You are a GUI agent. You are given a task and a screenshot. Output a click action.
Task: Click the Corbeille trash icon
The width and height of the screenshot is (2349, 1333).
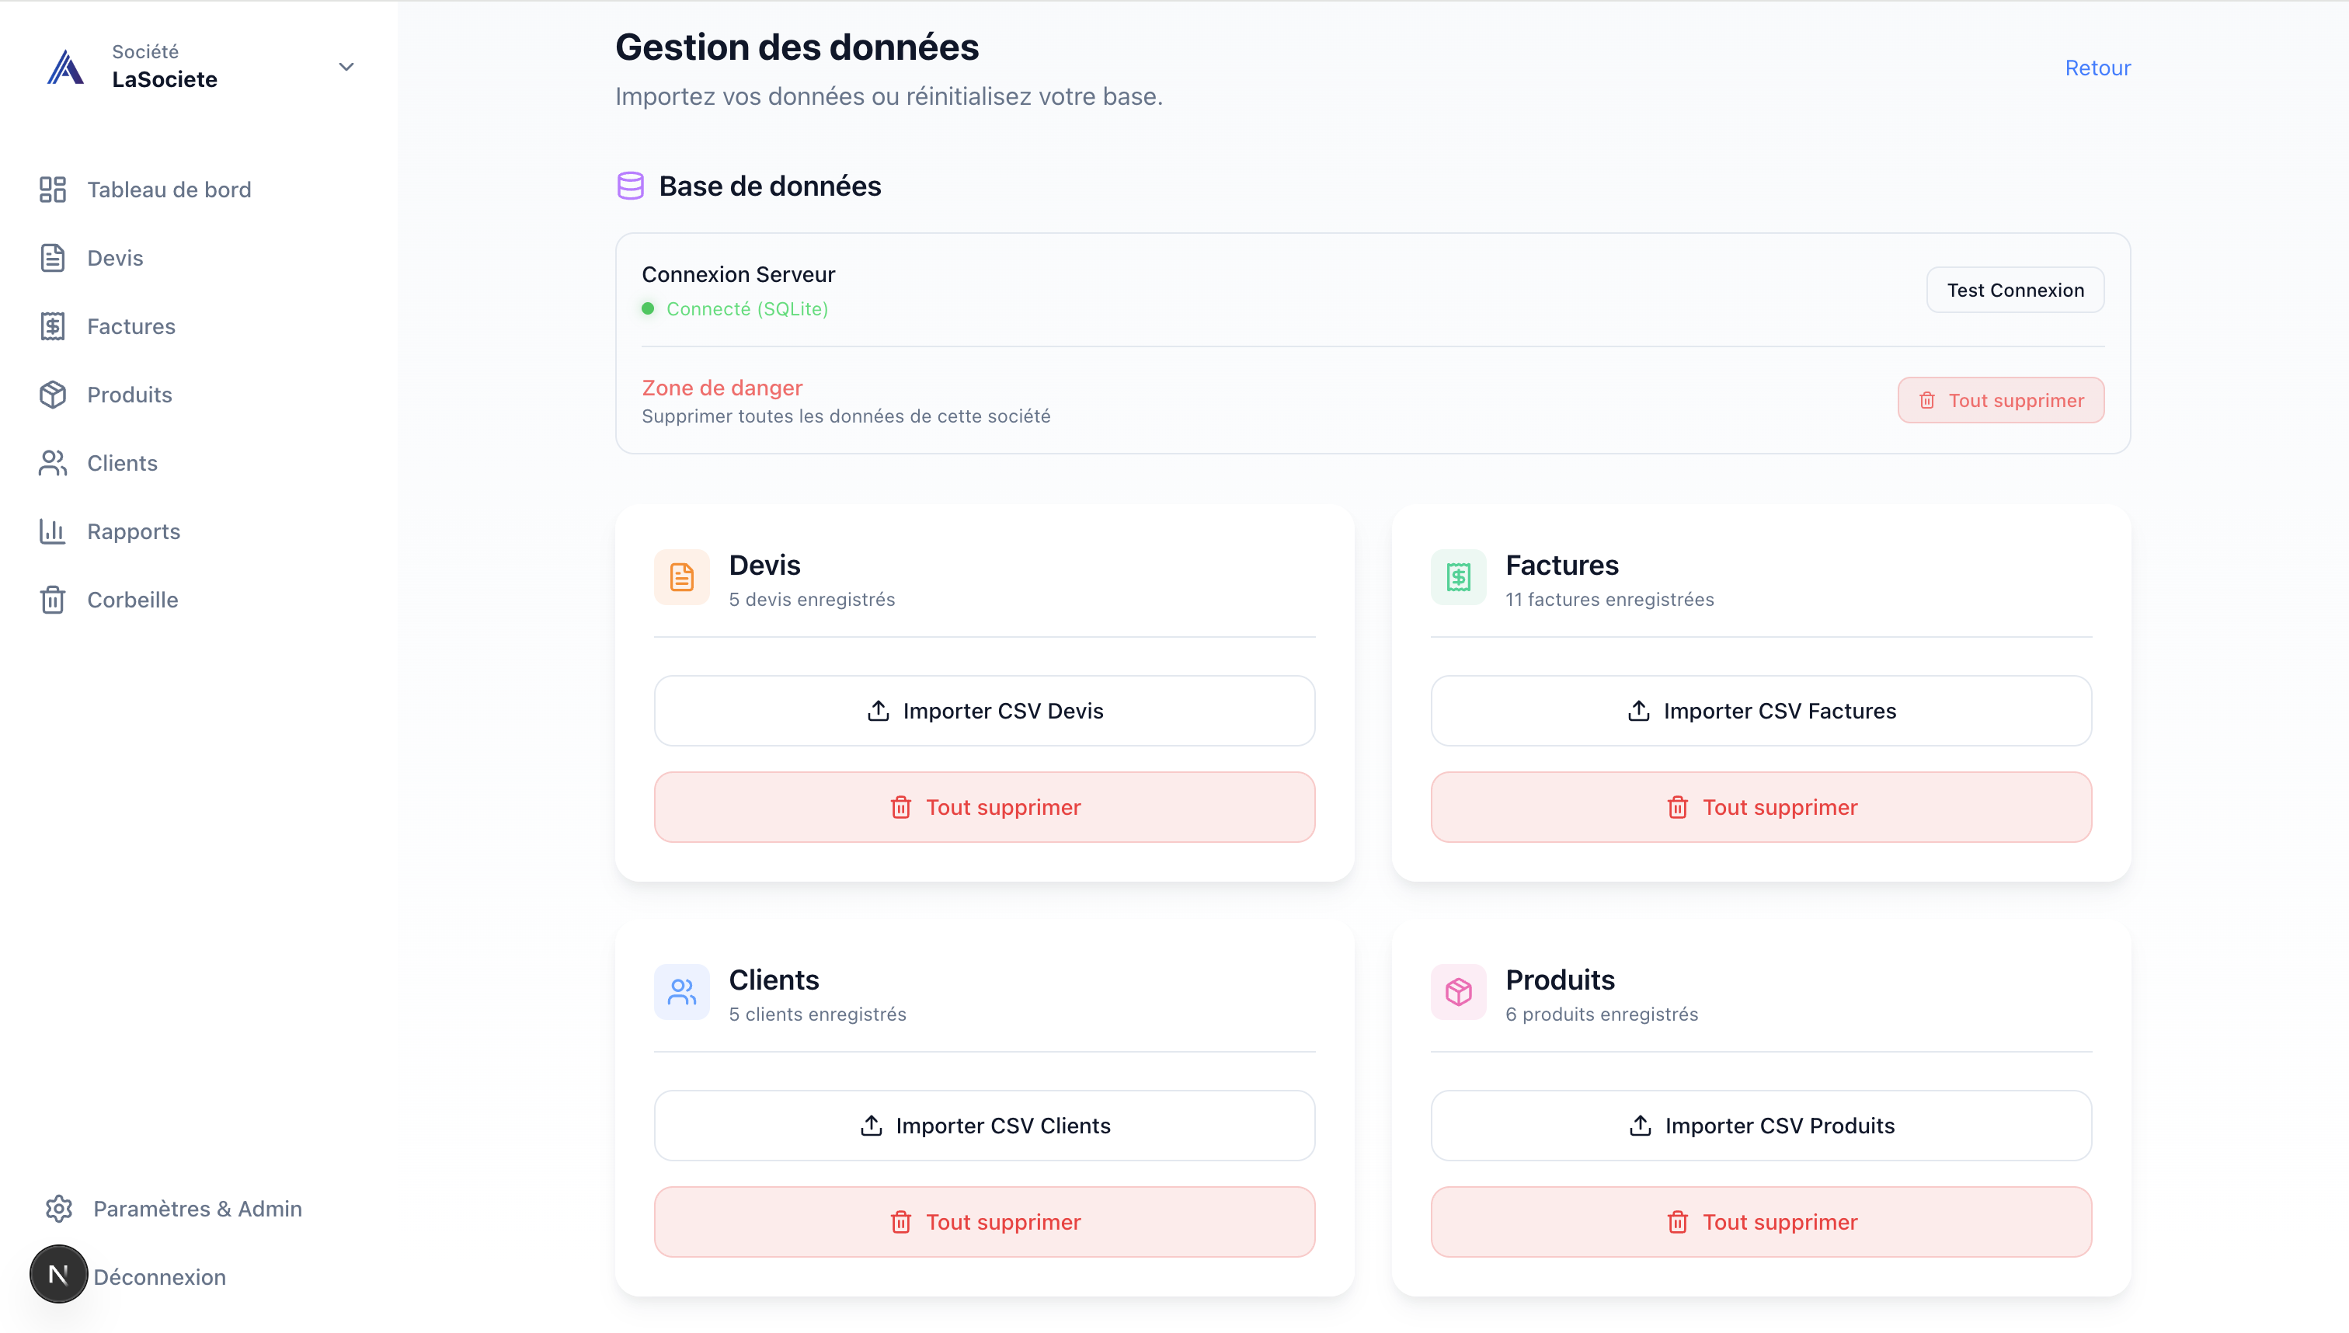coord(52,600)
